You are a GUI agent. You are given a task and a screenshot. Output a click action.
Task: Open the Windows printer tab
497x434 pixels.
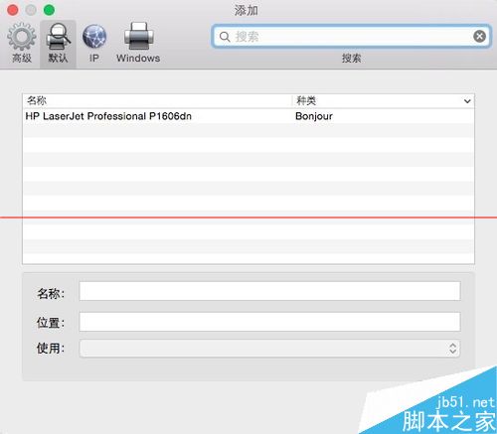click(x=138, y=43)
